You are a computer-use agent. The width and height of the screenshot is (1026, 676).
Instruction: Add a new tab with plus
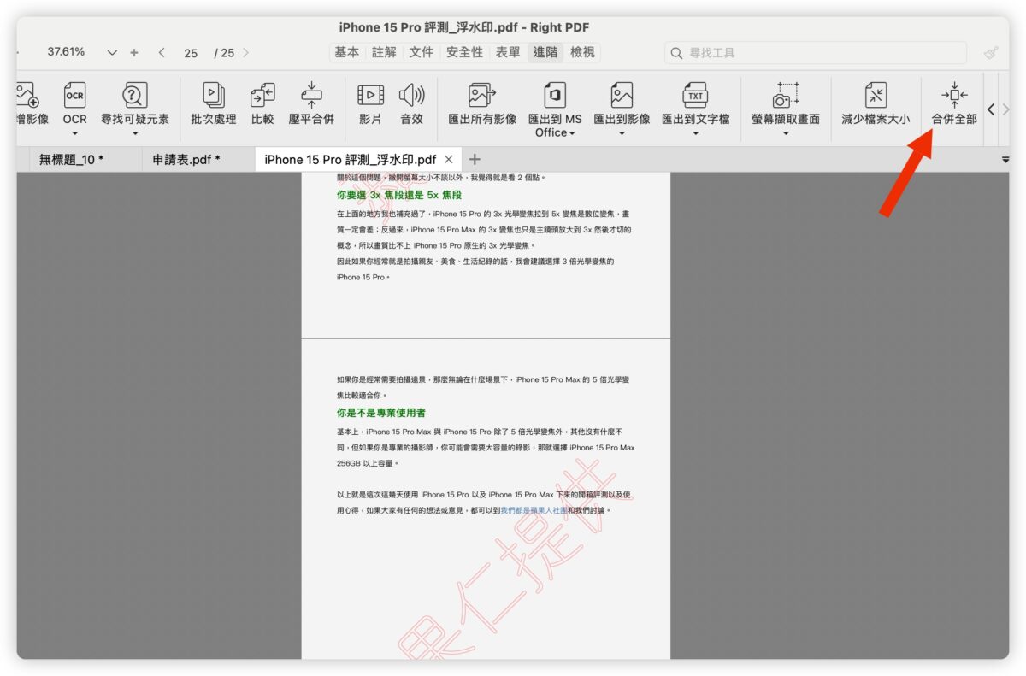475,159
